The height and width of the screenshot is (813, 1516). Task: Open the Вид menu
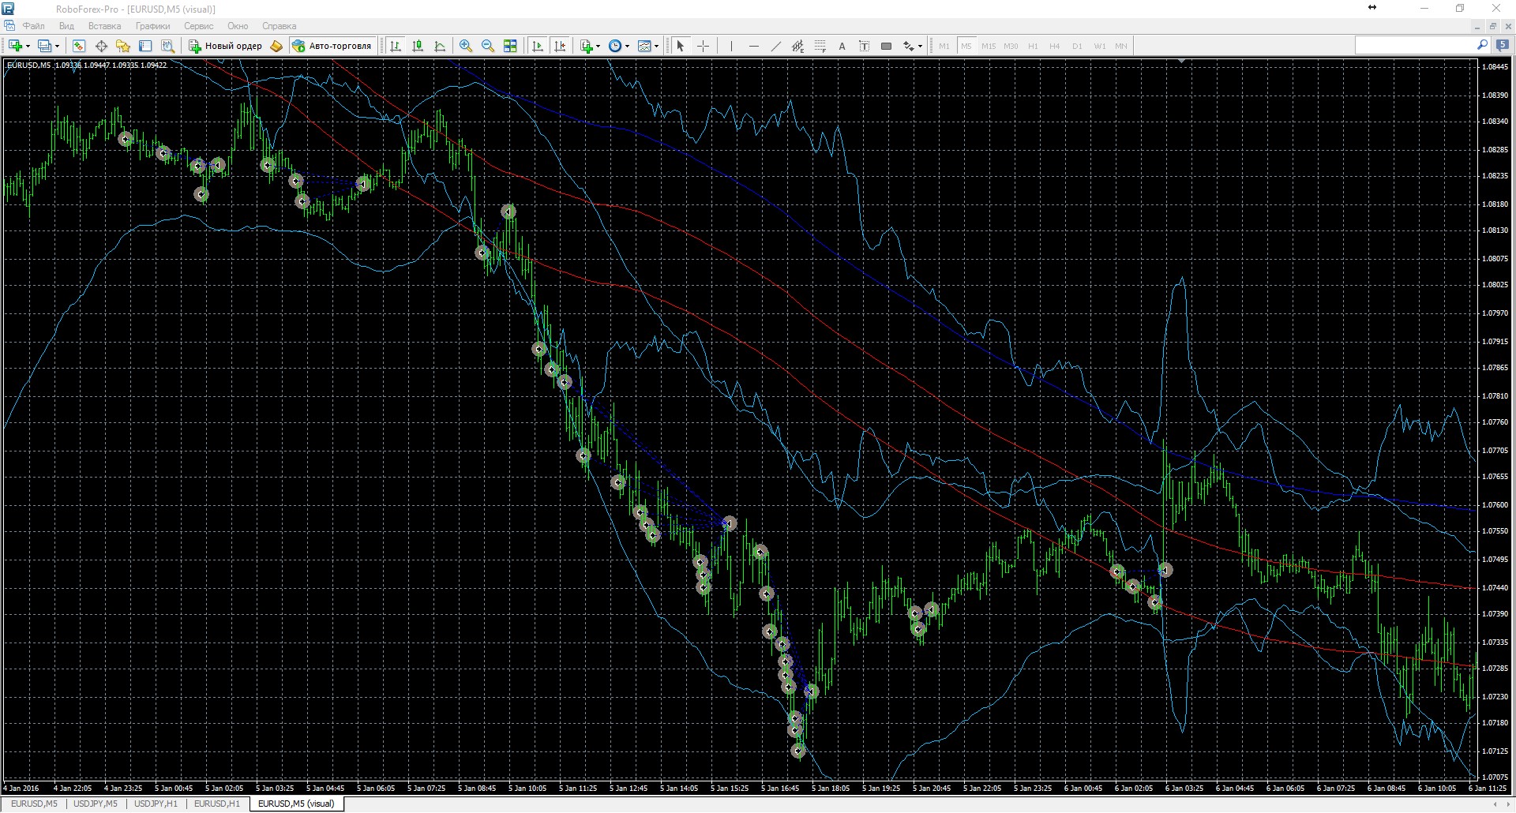67,26
